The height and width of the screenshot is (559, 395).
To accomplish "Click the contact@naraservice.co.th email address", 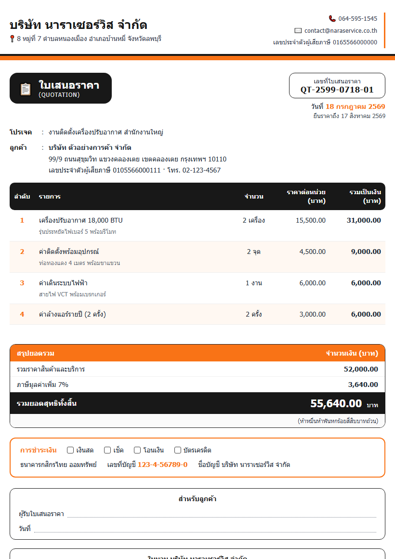I will click(341, 31).
